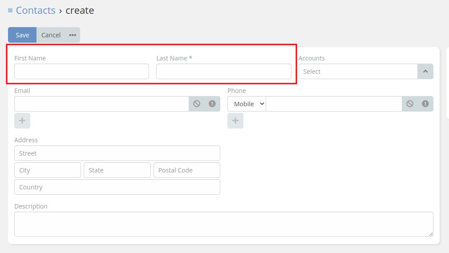The width and height of the screenshot is (449, 253).
Task: Focus the Last Name field
Action: click(223, 72)
